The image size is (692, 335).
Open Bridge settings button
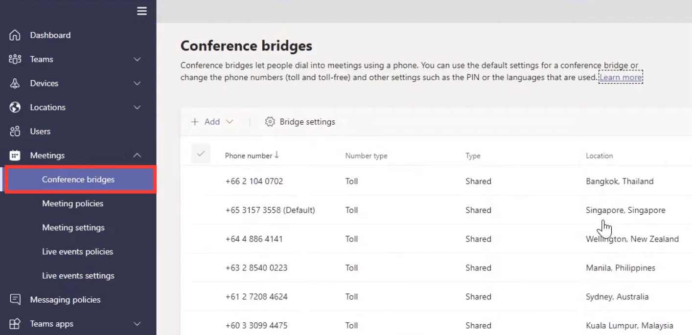tap(300, 122)
